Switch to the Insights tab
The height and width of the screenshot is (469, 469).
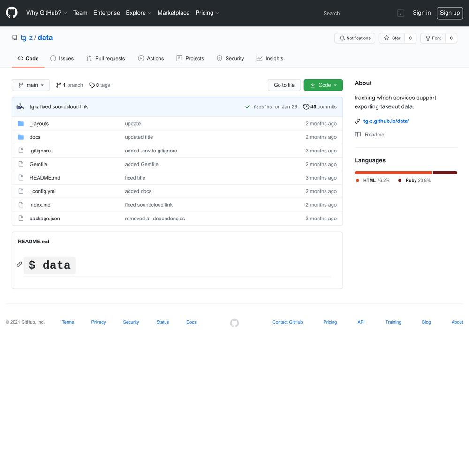pos(270,58)
